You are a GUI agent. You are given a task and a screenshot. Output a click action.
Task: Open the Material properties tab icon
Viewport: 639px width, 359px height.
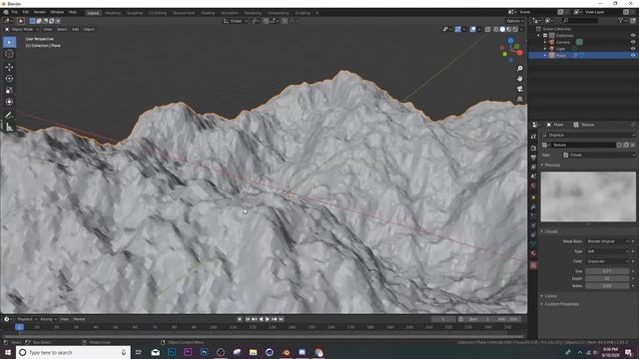click(x=533, y=253)
